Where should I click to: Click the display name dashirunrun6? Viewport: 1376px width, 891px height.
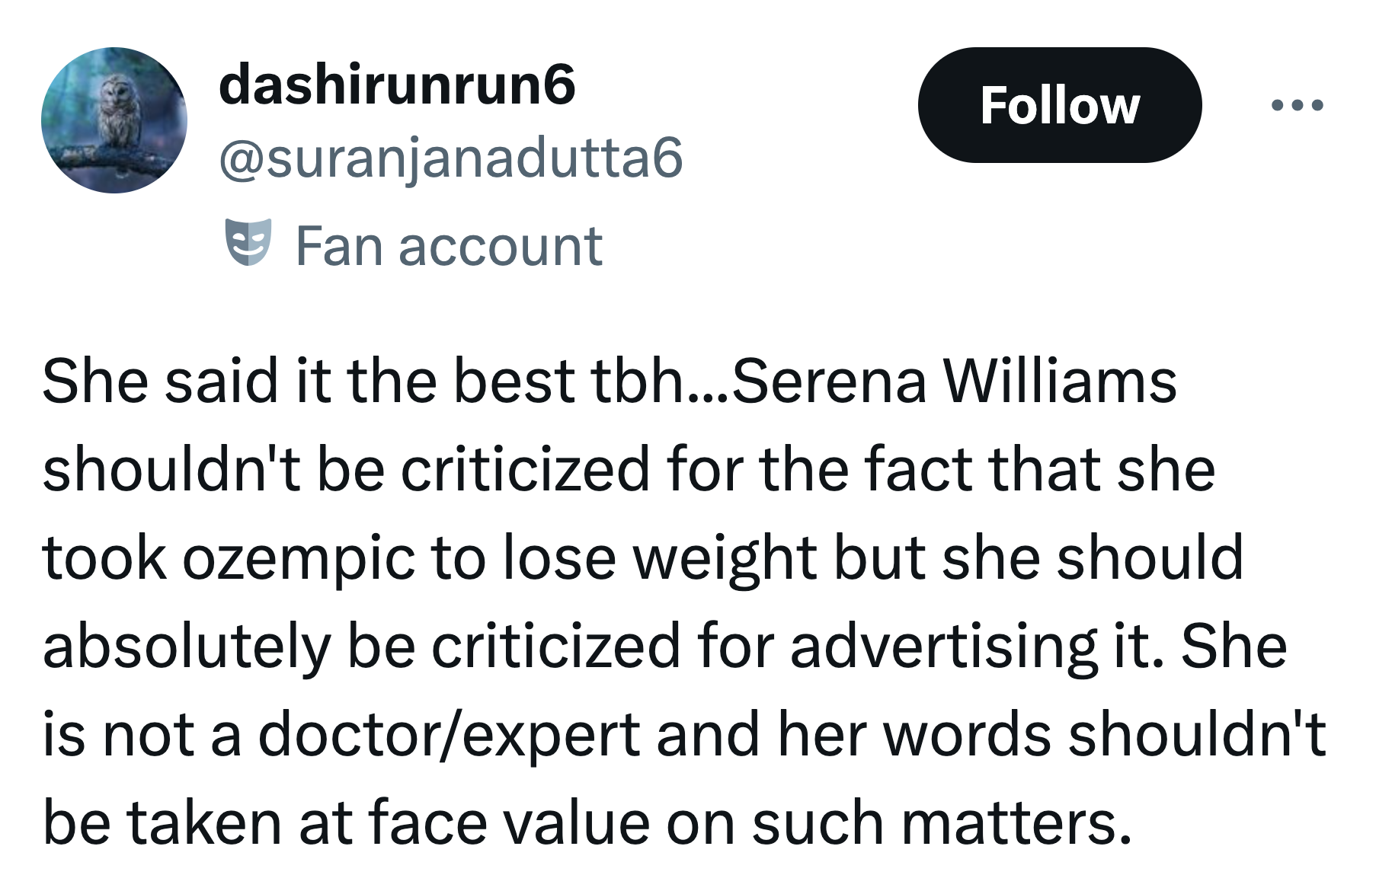tap(396, 86)
